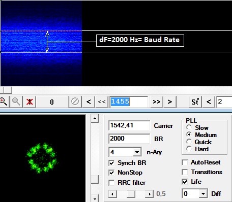
Task: Click the right arrow of the RRC slider
Action: pos(150,194)
